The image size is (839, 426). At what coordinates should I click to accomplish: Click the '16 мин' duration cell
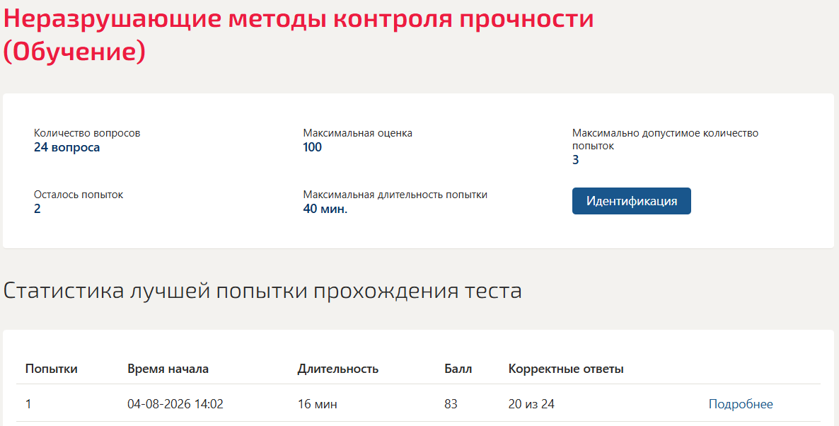coord(318,404)
